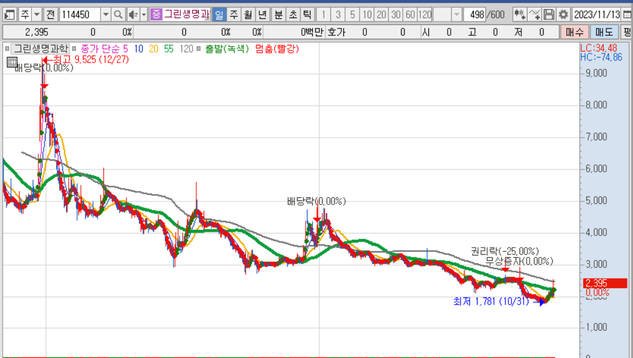Toggle the marker before 출발(녹색) legend
Image resolution: width=633 pixels, height=358 pixels.
tap(199, 49)
